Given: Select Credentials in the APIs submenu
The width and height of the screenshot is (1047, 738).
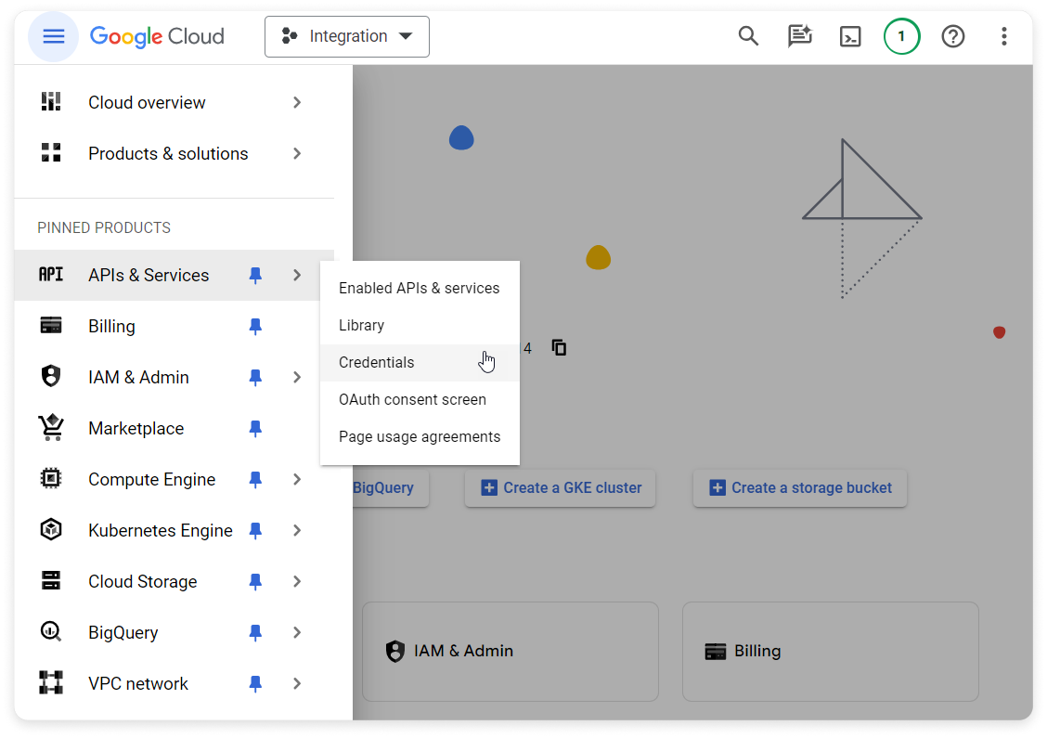Looking at the screenshot, I should (x=420, y=363).
